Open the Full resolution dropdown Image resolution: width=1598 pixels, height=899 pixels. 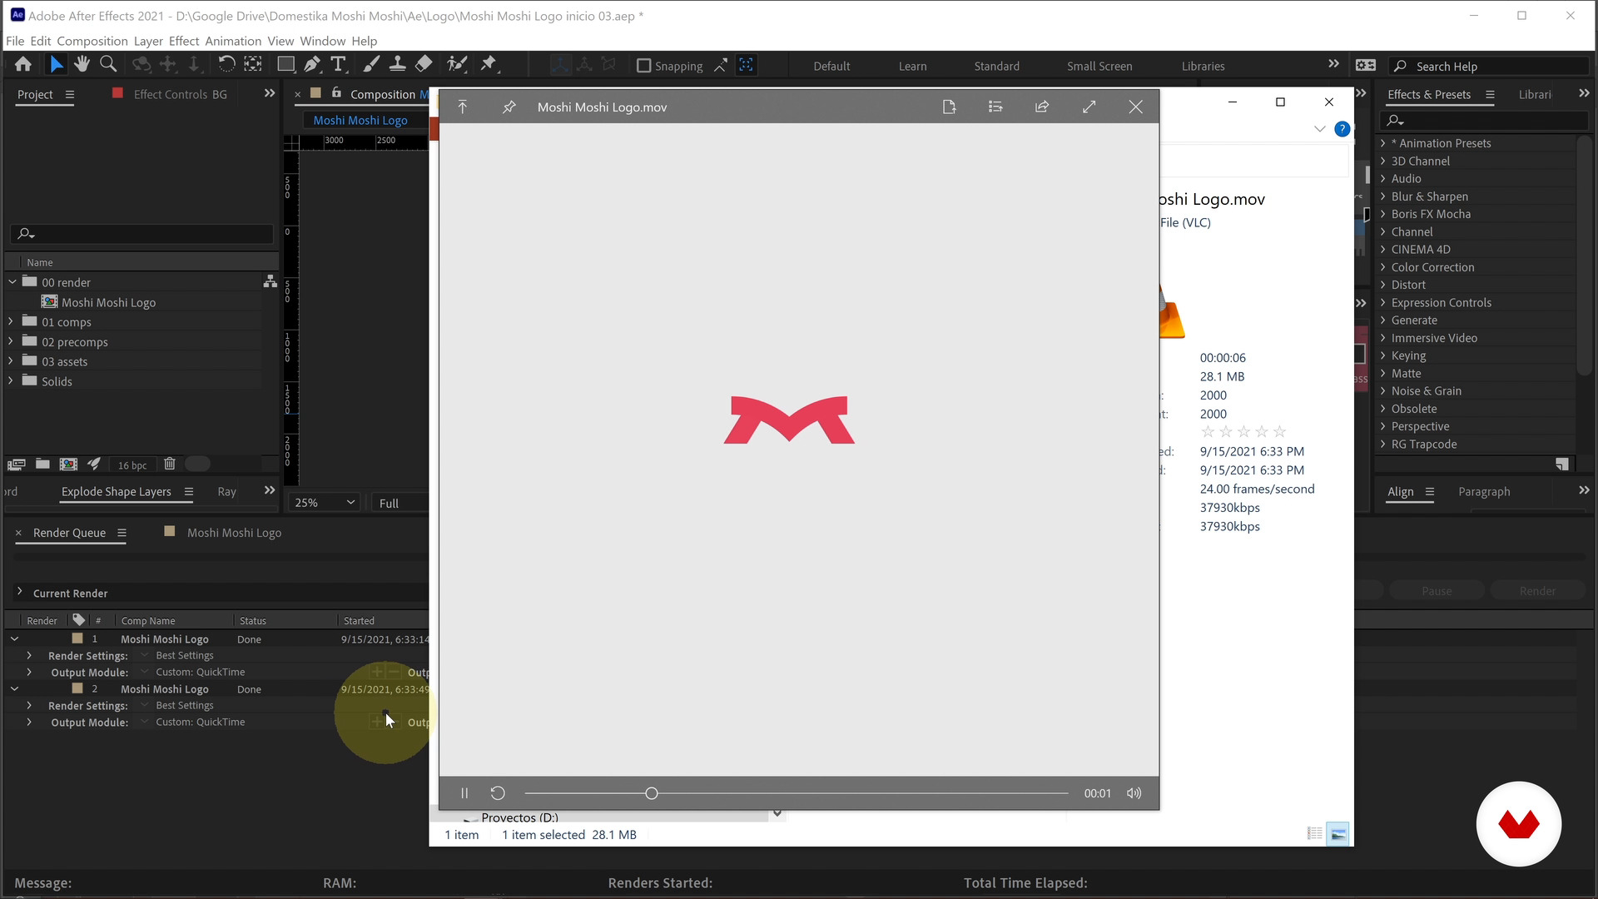[x=399, y=503]
